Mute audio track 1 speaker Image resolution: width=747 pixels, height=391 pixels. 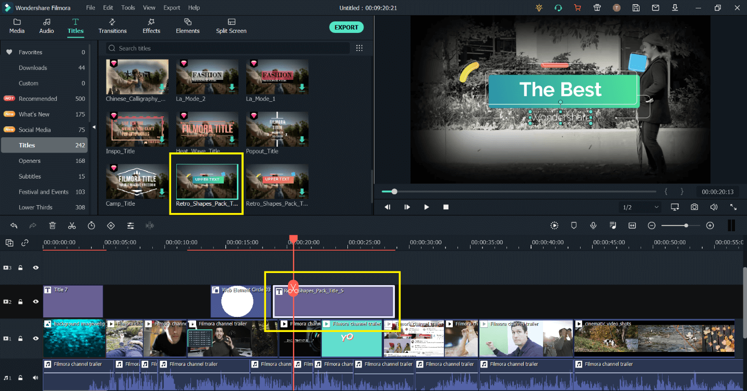35,377
